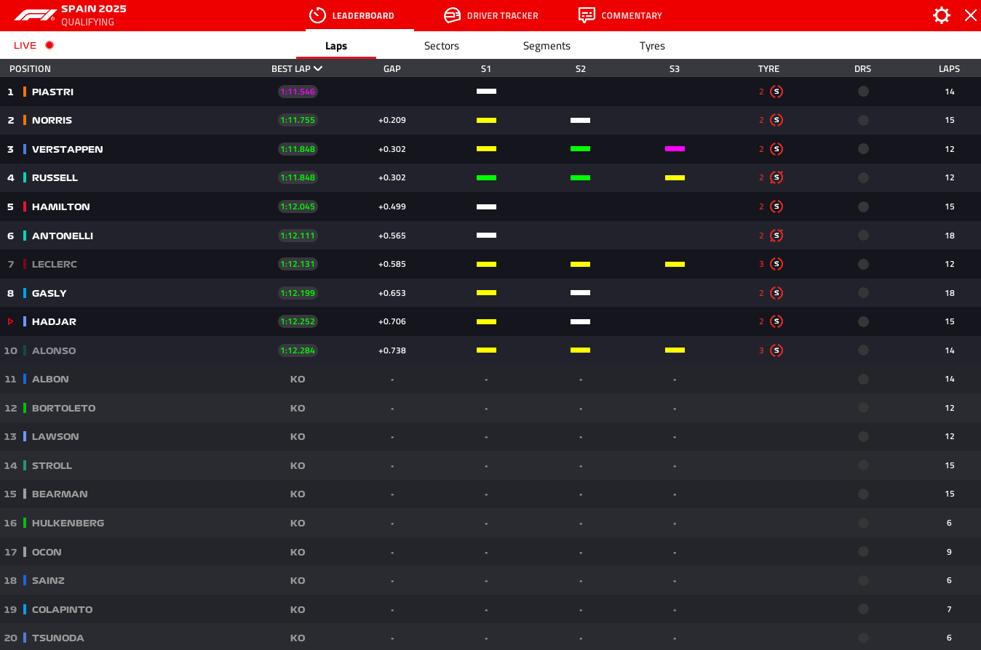The image size is (981, 650).
Task: Click Russell's soft tyre icon
Action: tap(777, 177)
